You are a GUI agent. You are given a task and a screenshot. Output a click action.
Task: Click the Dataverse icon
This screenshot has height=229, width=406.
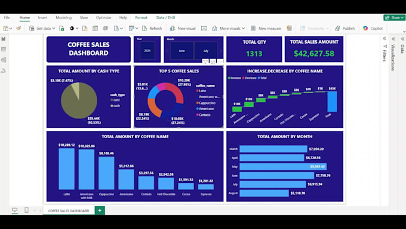[106, 28]
